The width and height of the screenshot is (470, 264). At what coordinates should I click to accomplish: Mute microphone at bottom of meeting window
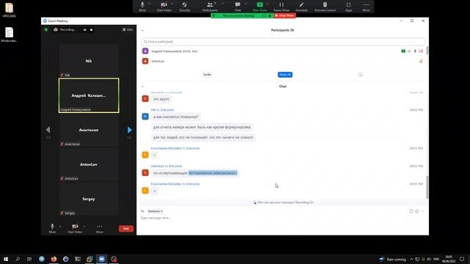click(52, 228)
